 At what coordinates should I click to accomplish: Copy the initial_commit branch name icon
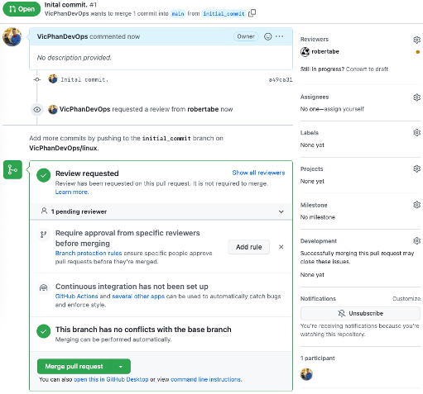[x=252, y=13]
